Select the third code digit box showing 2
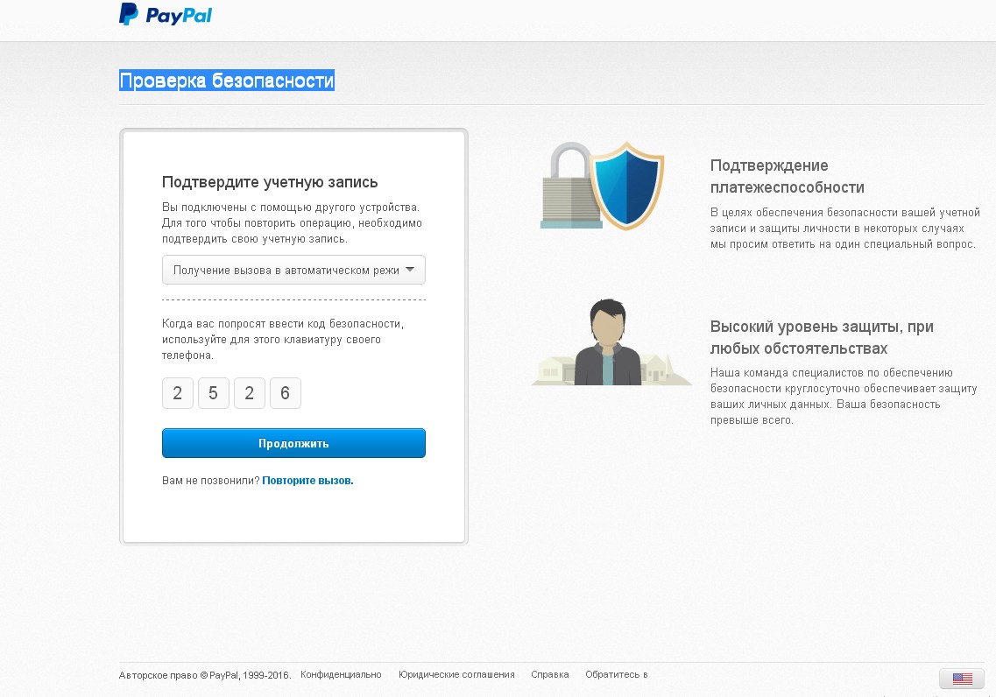Viewport: 996px width, 697px height. pyautogui.click(x=250, y=393)
